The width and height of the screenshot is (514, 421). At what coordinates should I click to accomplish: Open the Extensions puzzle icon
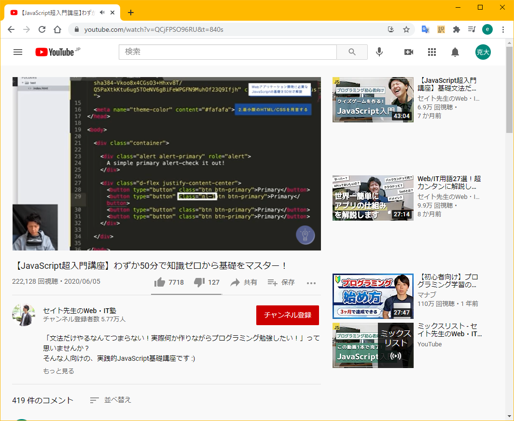tap(456, 29)
